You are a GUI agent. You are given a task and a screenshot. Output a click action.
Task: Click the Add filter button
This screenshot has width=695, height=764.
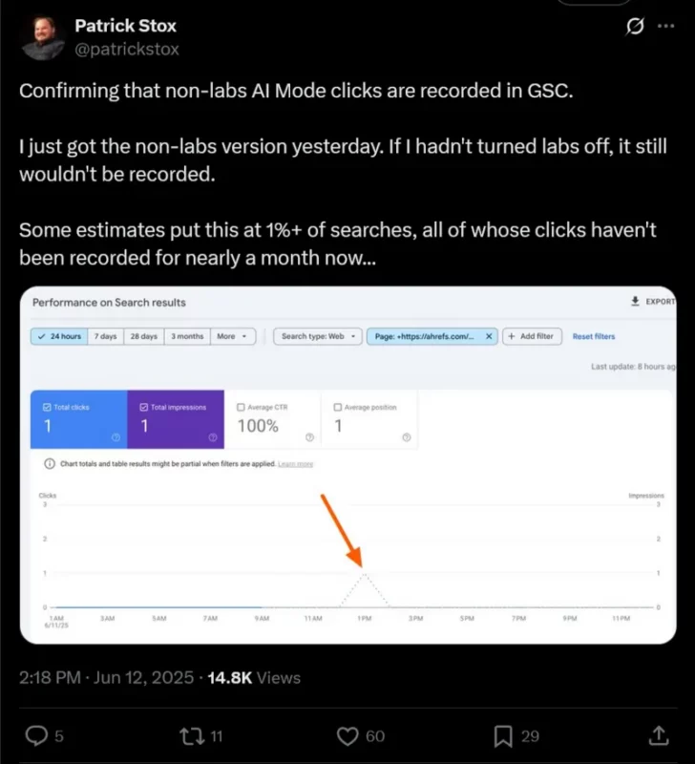click(x=532, y=336)
